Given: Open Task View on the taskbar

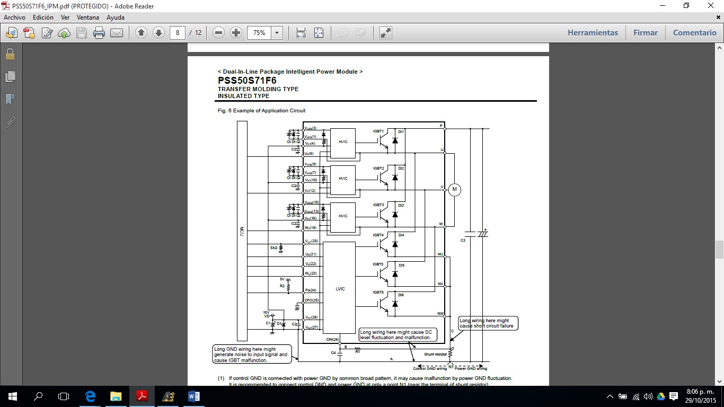Looking at the screenshot, I should [x=64, y=396].
